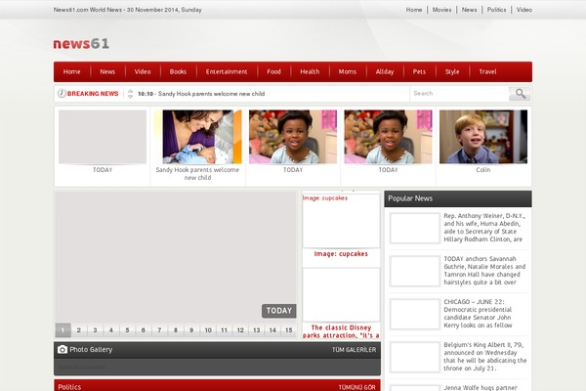Go to the Health section
Image resolution: width=586 pixels, height=391 pixels.
coord(310,71)
